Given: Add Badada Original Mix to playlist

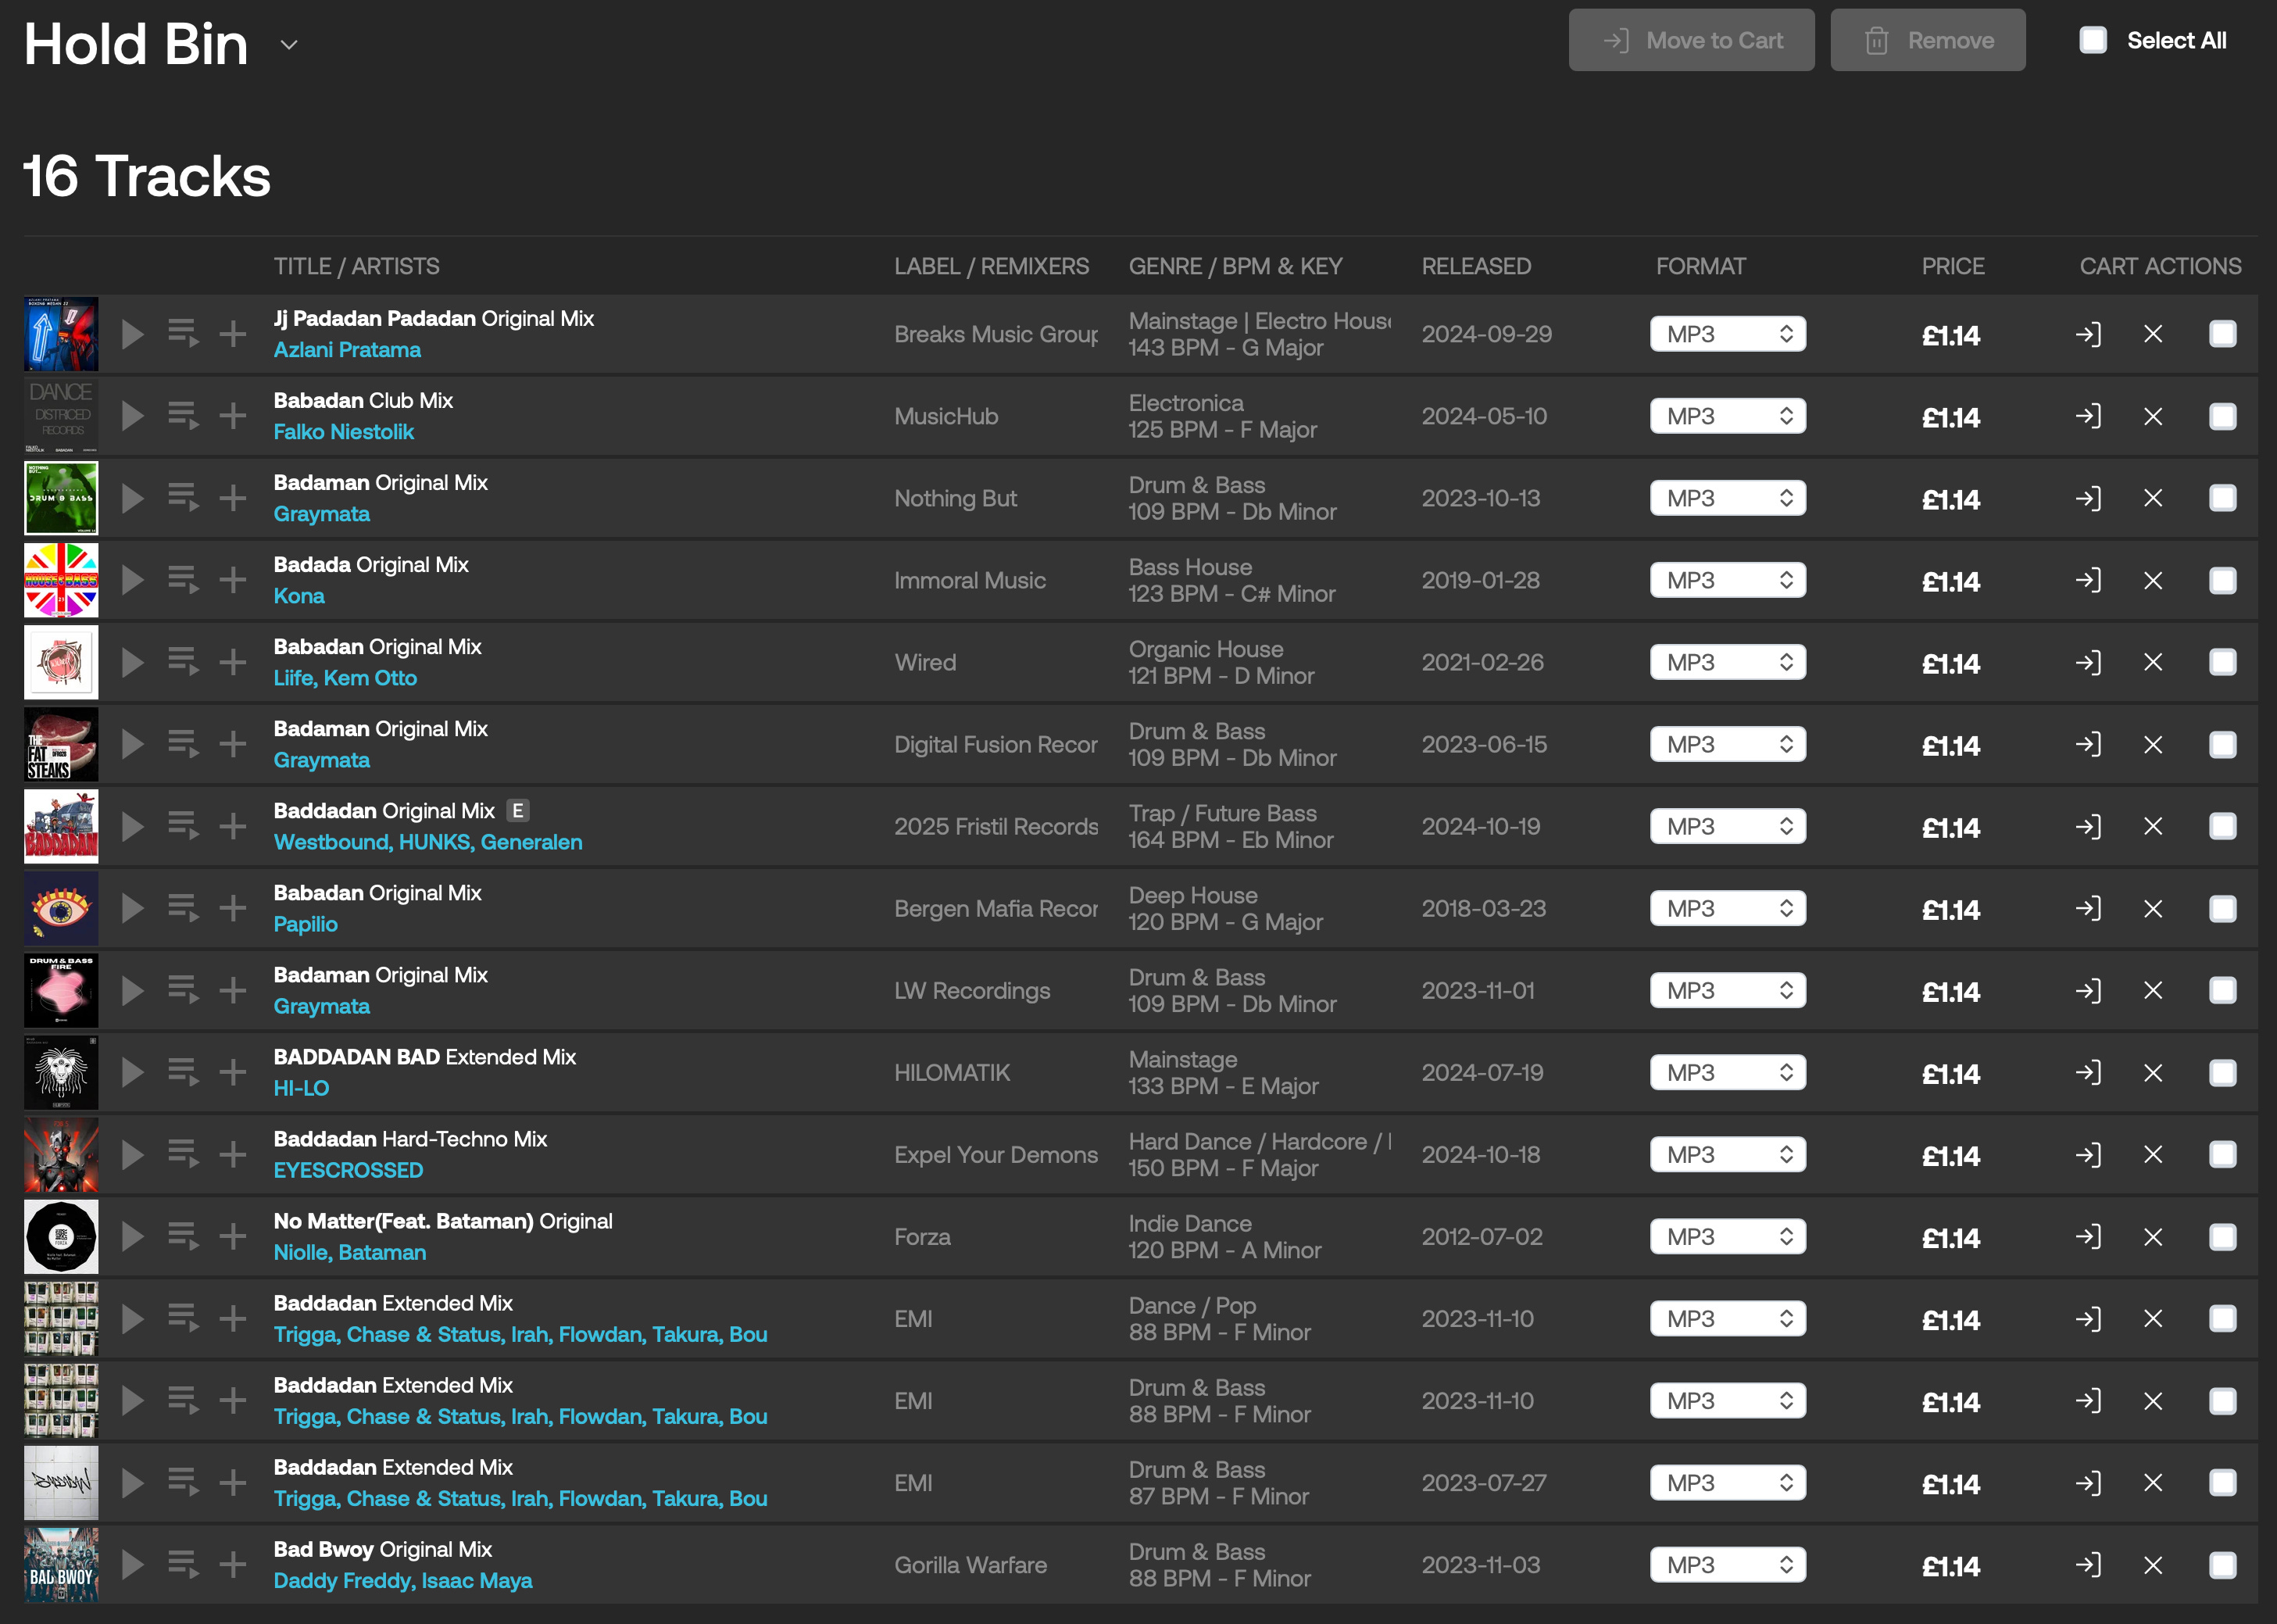Looking at the screenshot, I should (233, 580).
